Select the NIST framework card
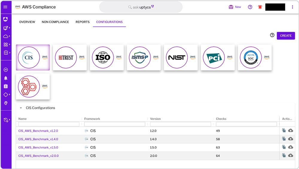Screen dimensions: 299x169 click(x=181, y=57)
